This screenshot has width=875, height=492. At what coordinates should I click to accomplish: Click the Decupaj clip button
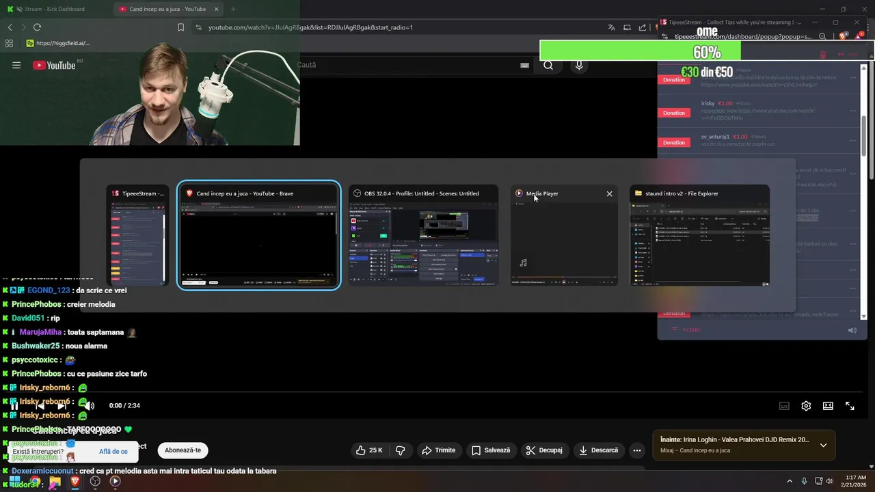[x=544, y=450]
